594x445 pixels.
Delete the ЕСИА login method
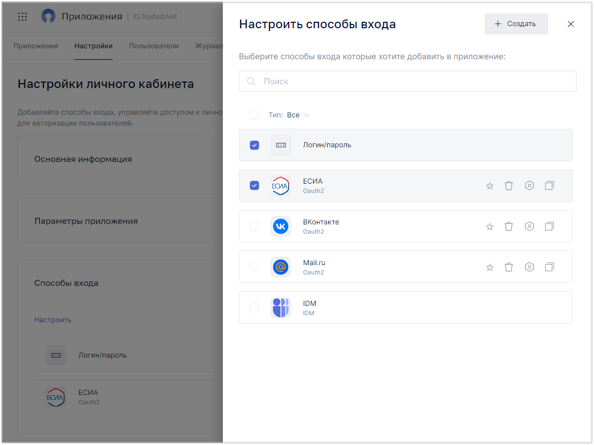[509, 186]
